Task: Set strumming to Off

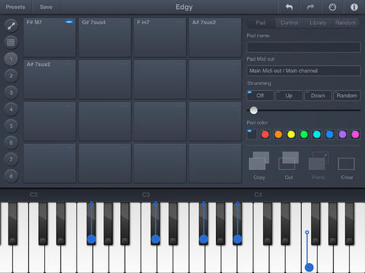Action: (260, 96)
